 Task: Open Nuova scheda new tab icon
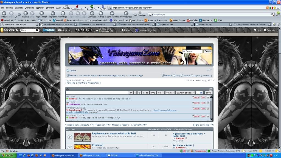click(126, 13)
